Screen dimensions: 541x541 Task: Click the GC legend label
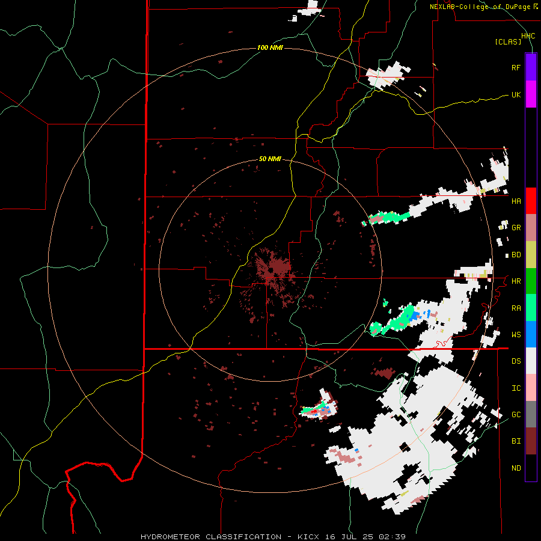click(516, 414)
